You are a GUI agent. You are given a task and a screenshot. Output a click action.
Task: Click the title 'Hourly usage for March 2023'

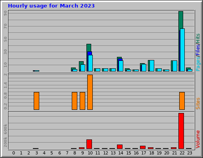click(x=51, y=6)
